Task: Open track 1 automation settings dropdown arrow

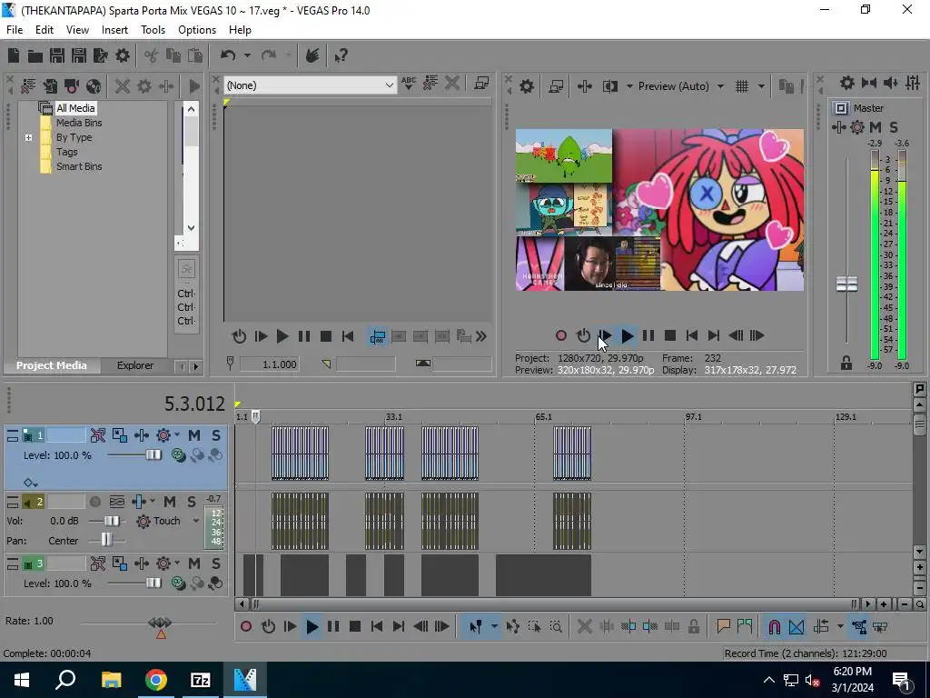Action: coord(177,435)
